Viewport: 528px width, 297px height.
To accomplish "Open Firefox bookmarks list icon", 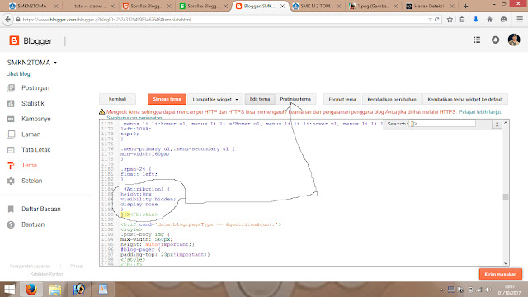I will coord(462,20).
